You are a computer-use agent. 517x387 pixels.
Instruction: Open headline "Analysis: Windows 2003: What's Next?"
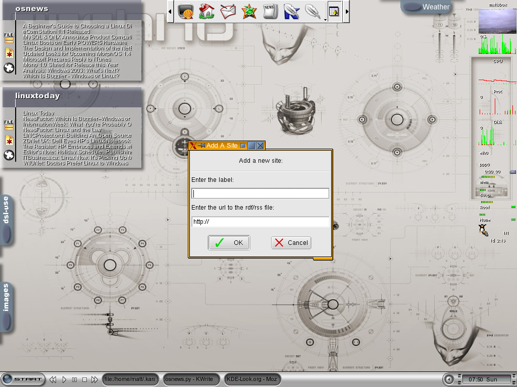[x=71, y=71]
